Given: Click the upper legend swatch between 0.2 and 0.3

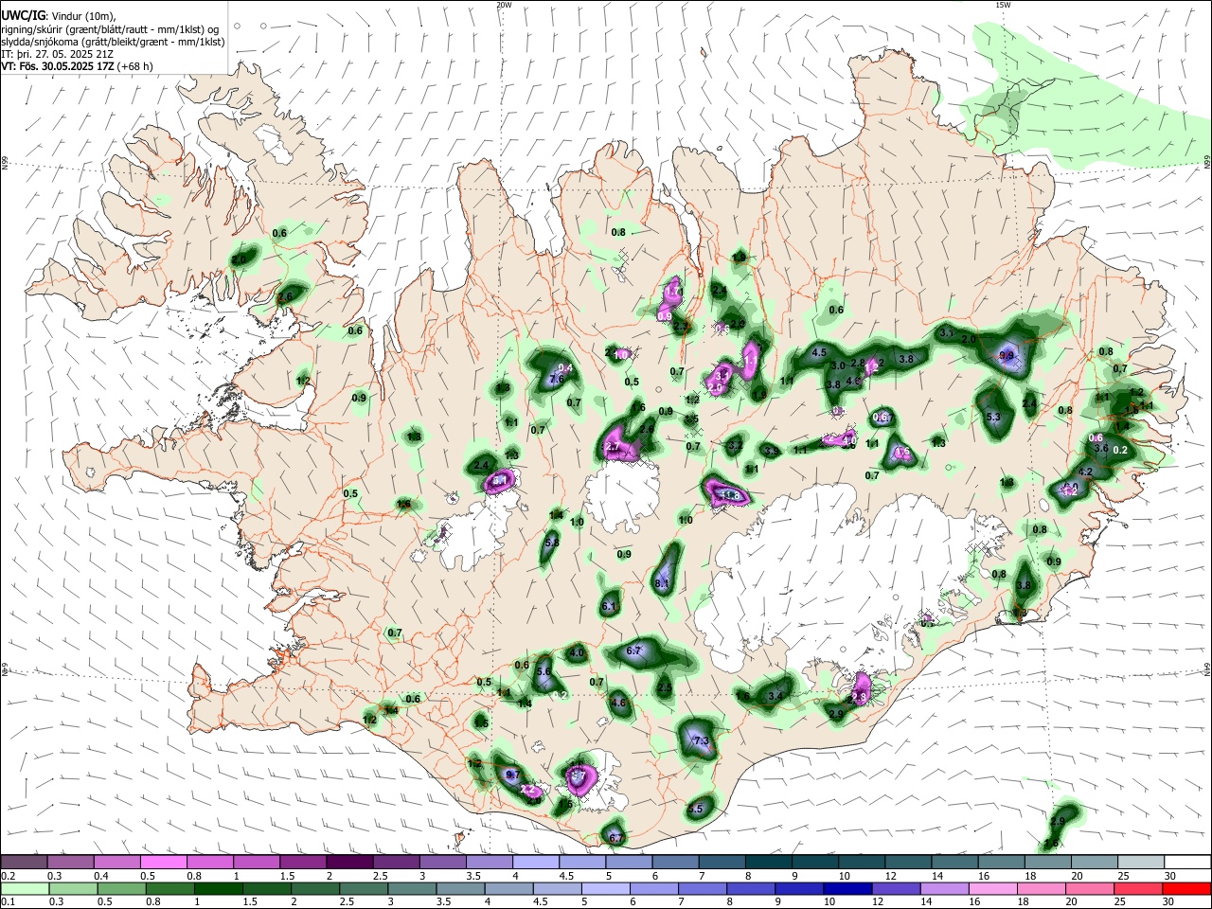Looking at the screenshot, I should tap(24, 862).
